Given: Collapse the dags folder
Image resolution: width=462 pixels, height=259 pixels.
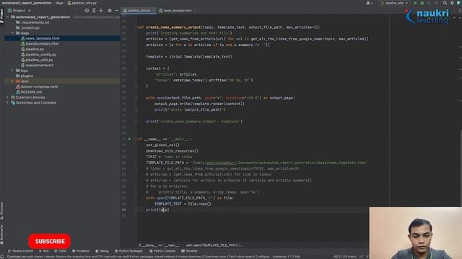Looking at the screenshot, I should (13, 33).
